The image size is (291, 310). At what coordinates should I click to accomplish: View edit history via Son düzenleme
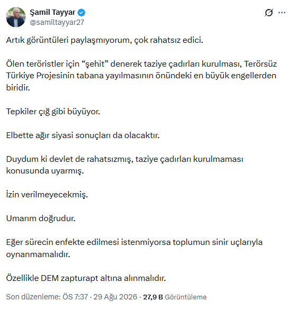[33, 297]
